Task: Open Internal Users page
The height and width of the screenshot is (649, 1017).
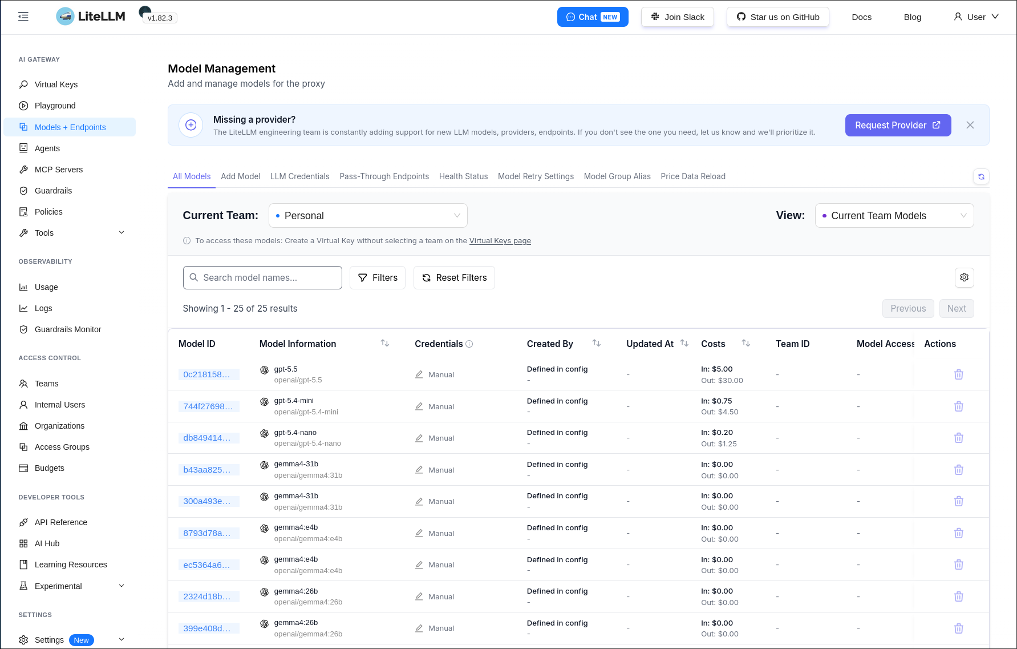Action: tap(70, 405)
